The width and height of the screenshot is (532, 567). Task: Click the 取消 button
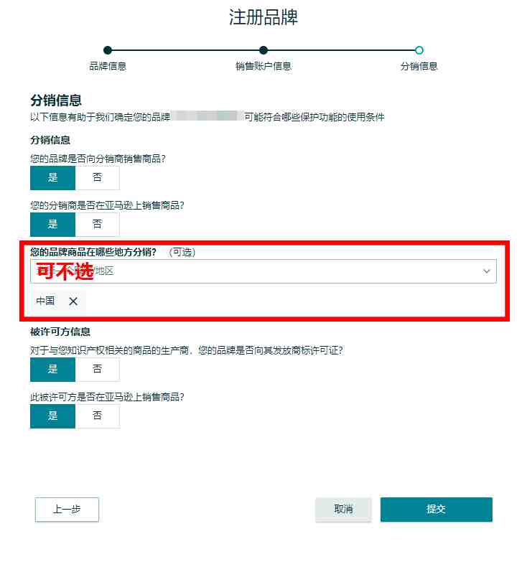coord(343,510)
